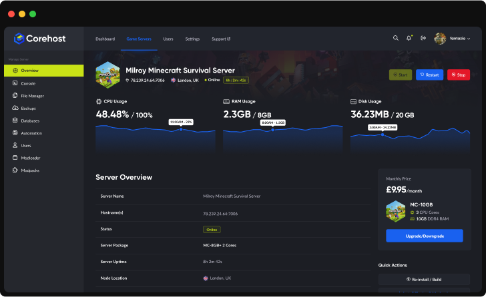Click the 10GB DDR4 RAM icon
Viewport: 486px width, 297px height.
coord(413,219)
